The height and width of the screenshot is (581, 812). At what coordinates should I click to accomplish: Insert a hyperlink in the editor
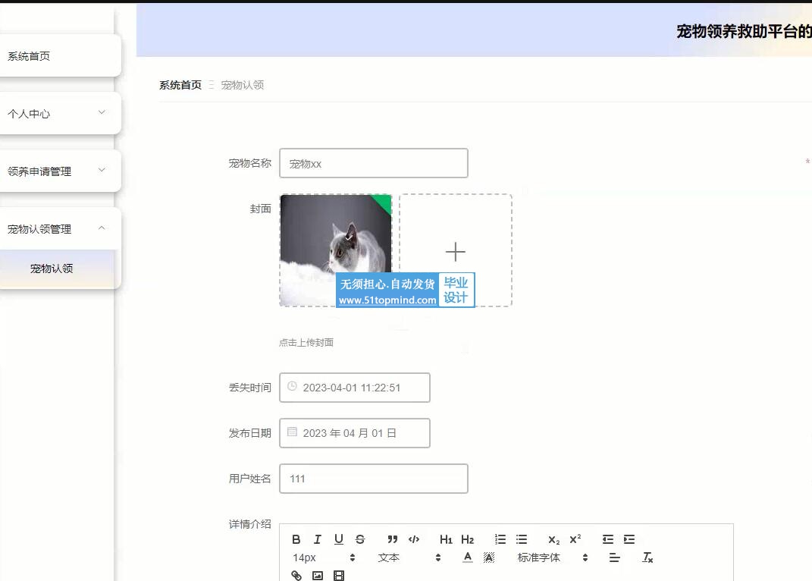[296, 575]
